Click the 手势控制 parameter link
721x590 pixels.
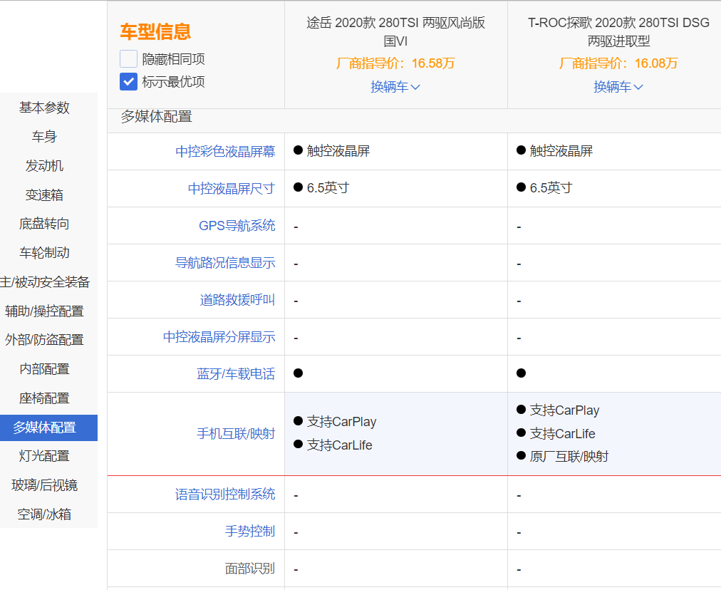(249, 532)
